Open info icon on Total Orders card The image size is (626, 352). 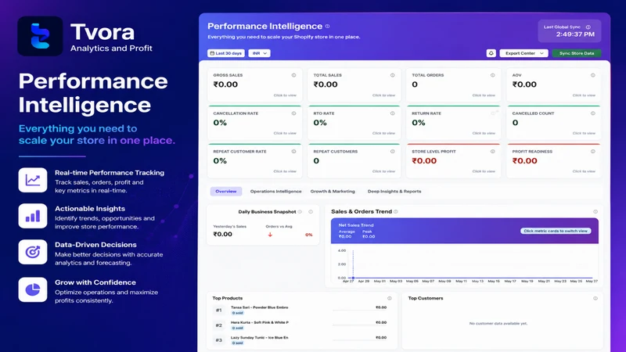click(x=493, y=75)
